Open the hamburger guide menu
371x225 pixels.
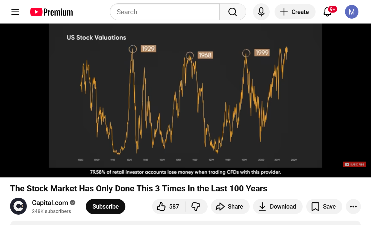tap(15, 12)
